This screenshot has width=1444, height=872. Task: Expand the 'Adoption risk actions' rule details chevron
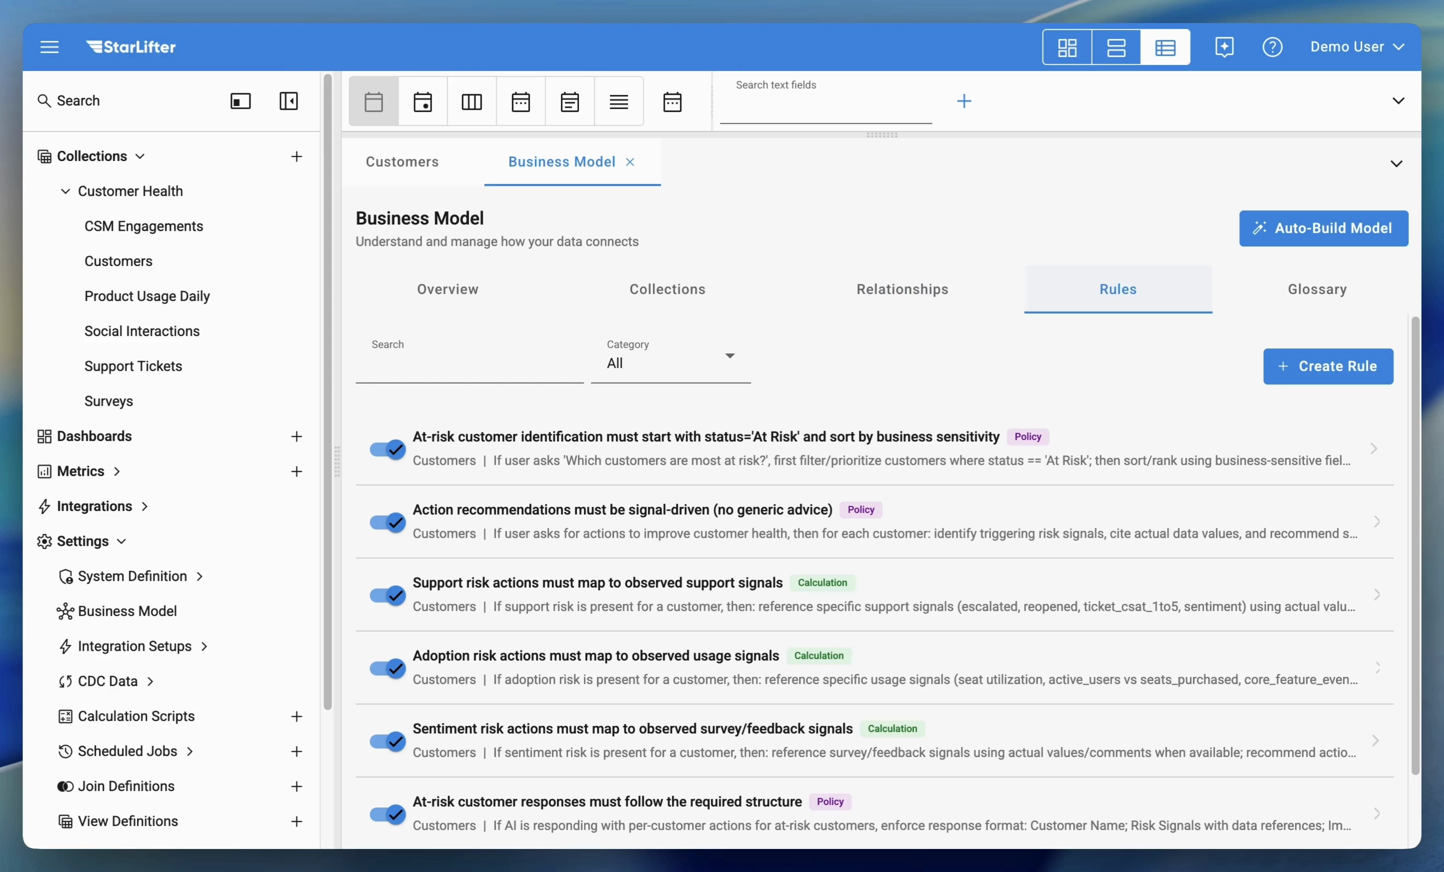[x=1377, y=668]
